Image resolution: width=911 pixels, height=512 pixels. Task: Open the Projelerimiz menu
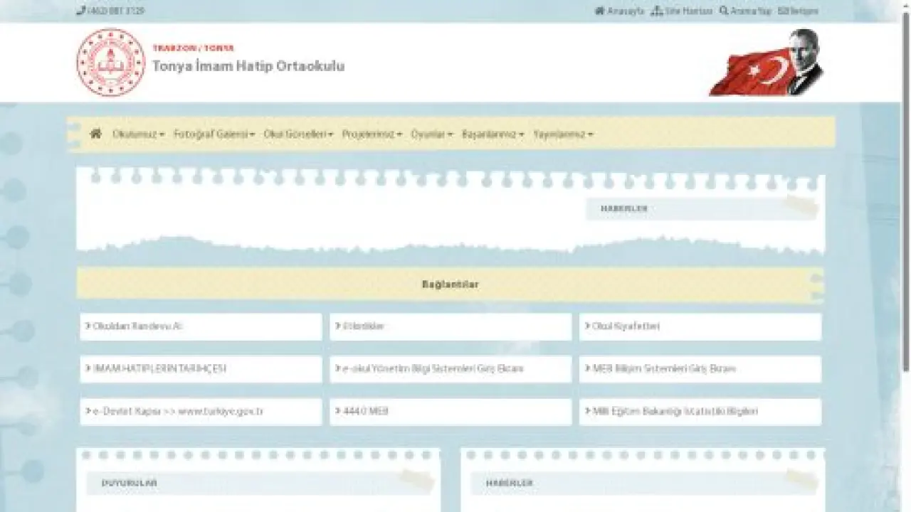(372, 134)
